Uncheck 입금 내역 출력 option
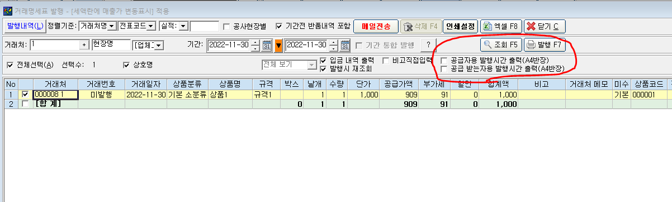 pos(324,60)
